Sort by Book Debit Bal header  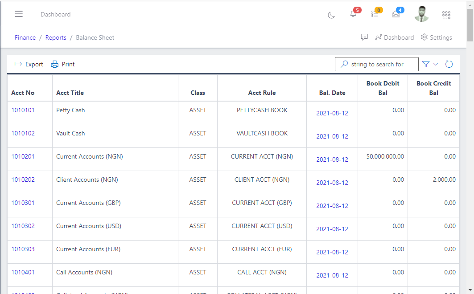pyautogui.click(x=383, y=88)
